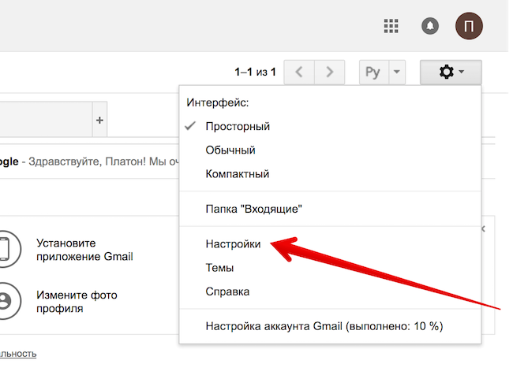This screenshot has width=513, height=375.
Task: Click the settings gear icon
Action: (451, 72)
